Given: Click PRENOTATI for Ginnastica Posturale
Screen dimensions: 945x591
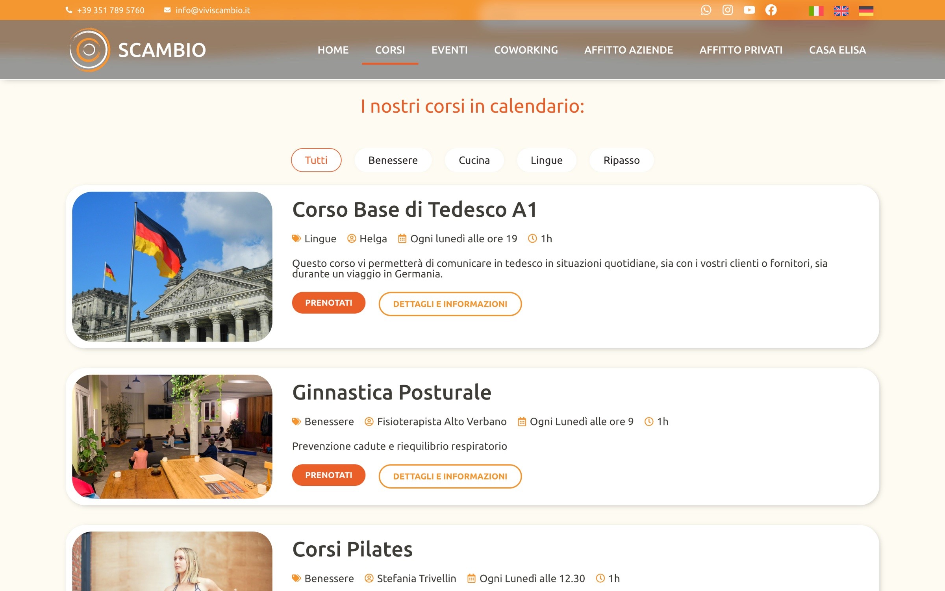Looking at the screenshot, I should [x=328, y=475].
